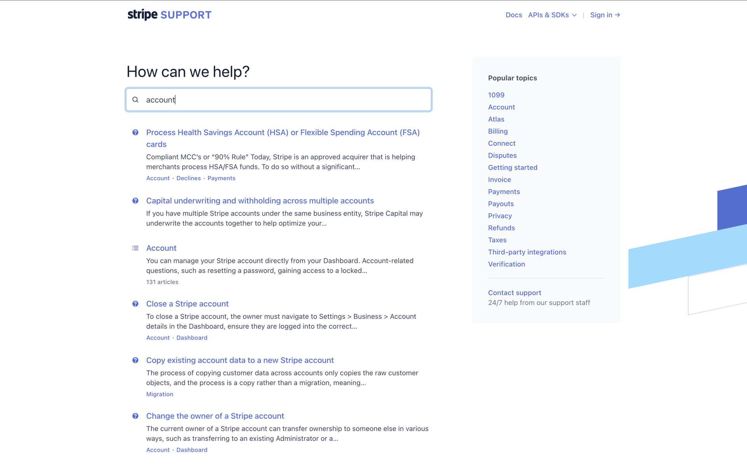Viewport: 747px width, 466px height.
Task: Focus the search field containing 'account'
Action: pos(279,100)
